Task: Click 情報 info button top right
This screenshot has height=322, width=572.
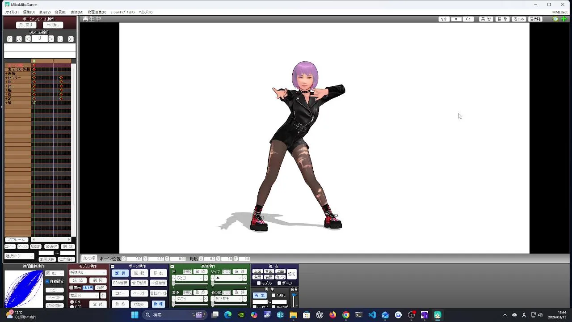Action: [503, 19]
